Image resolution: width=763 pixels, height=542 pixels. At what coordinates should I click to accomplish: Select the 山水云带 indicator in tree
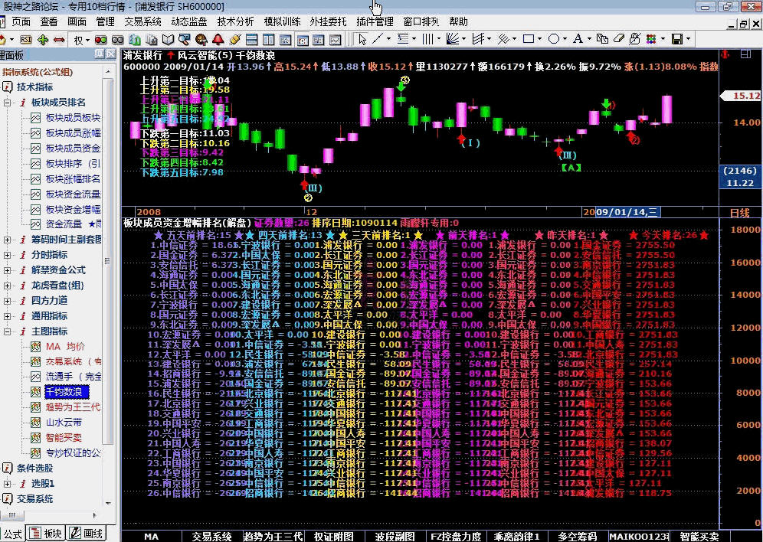pyautogui.click(x=64, y=423)
